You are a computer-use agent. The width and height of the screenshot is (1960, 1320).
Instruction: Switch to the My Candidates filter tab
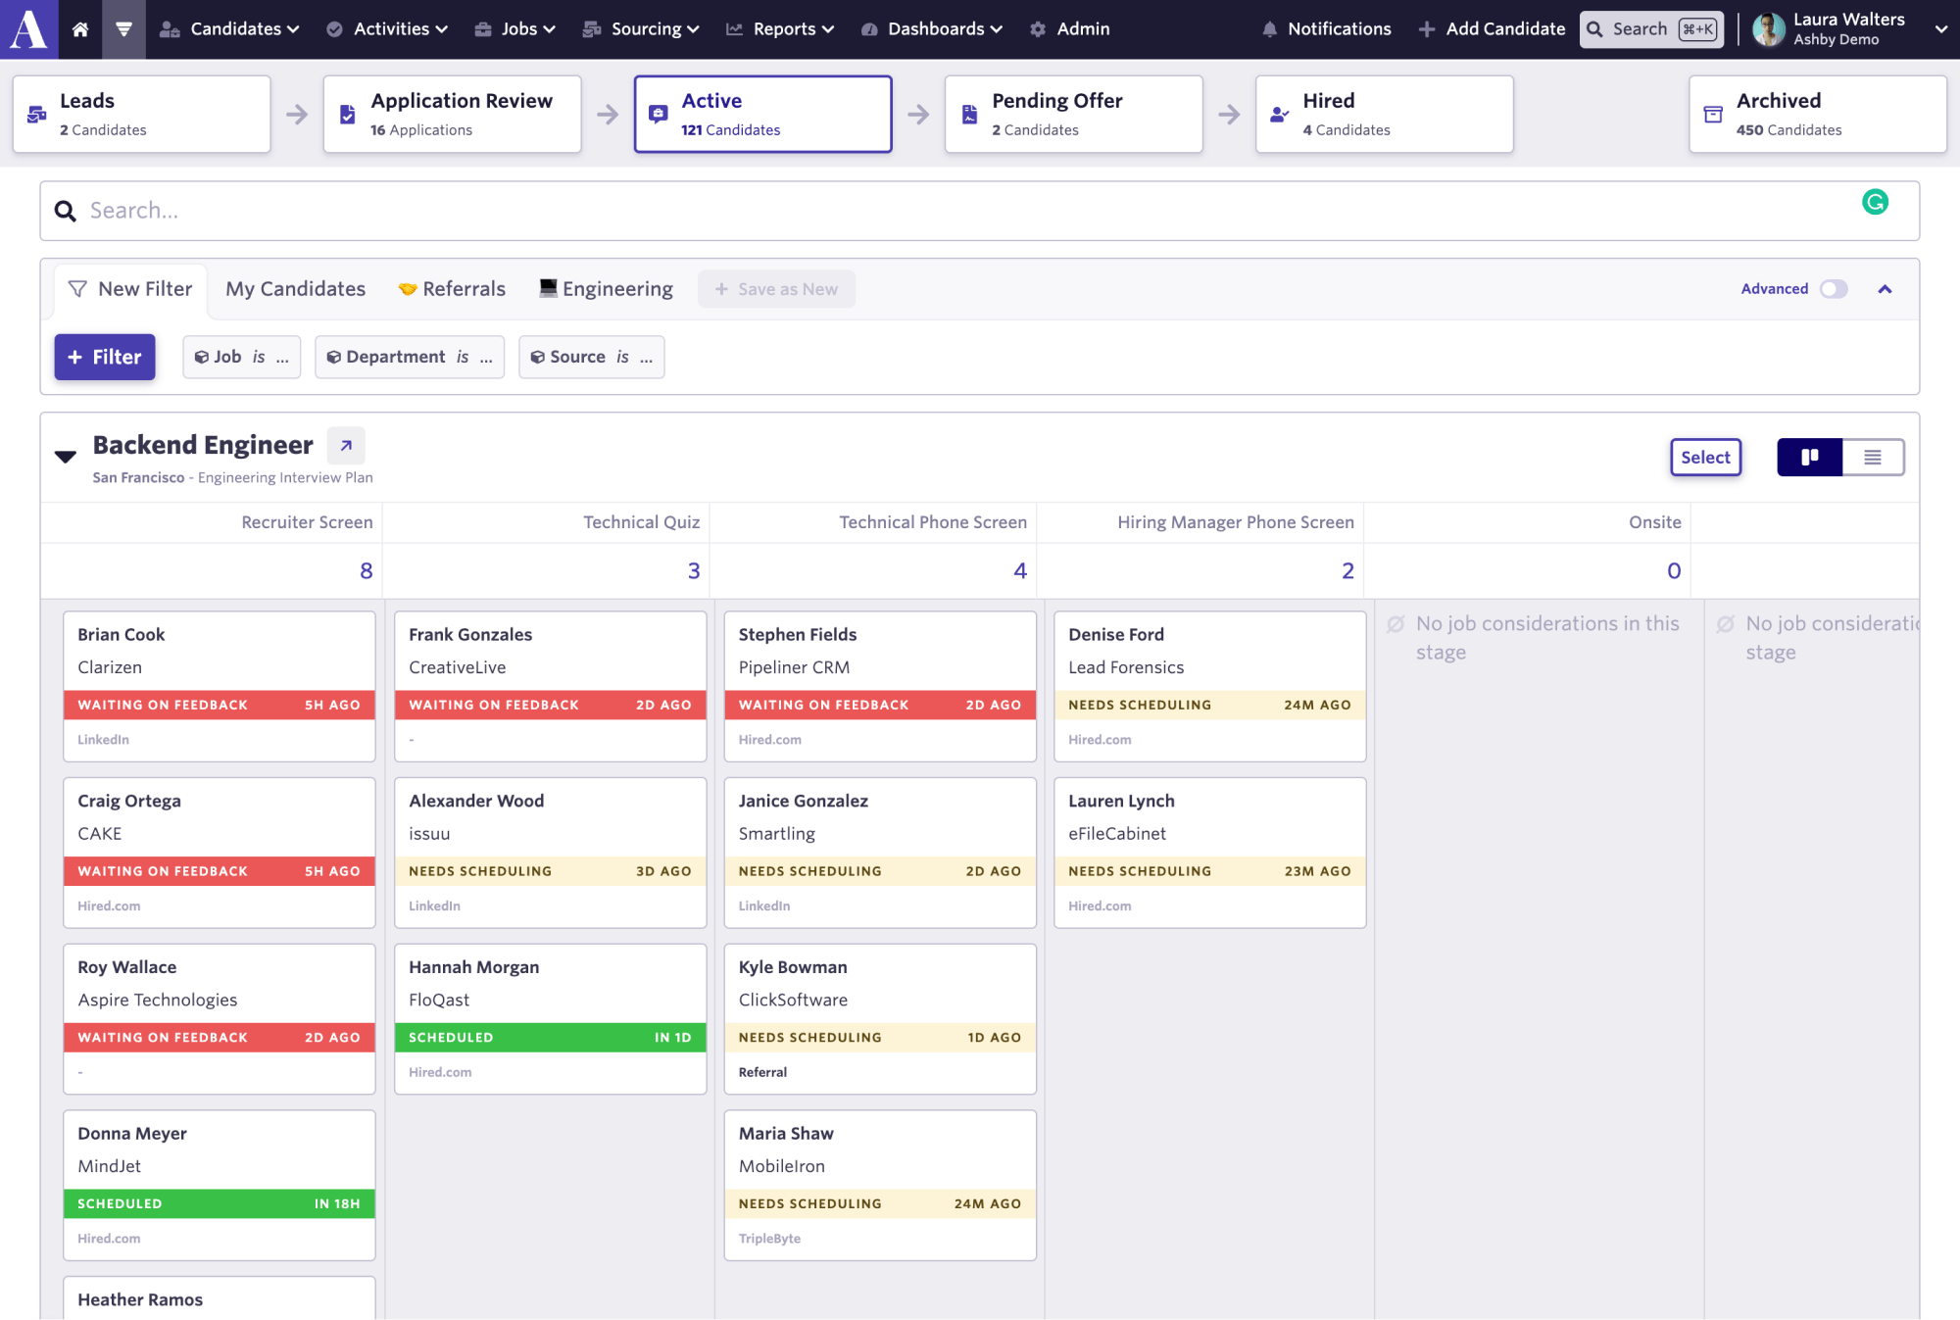294,288
